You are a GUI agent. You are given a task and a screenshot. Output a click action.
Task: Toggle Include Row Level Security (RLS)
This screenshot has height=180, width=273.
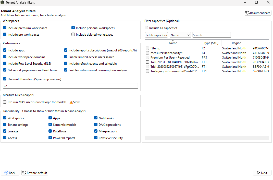click(5, 63)
